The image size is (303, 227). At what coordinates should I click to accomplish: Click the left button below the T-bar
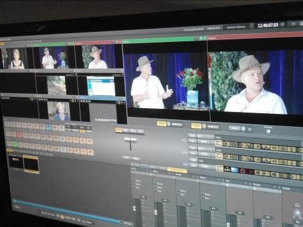[x=127, y=158]
